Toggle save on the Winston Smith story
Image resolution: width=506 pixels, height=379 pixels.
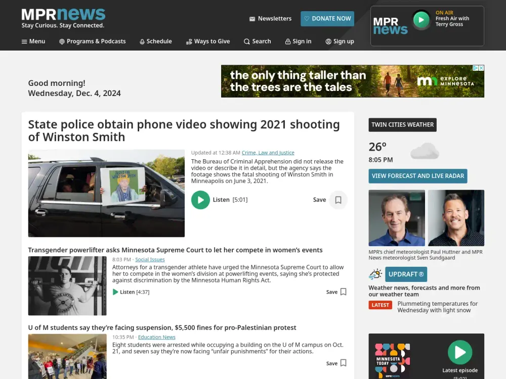tap(339, 200)
